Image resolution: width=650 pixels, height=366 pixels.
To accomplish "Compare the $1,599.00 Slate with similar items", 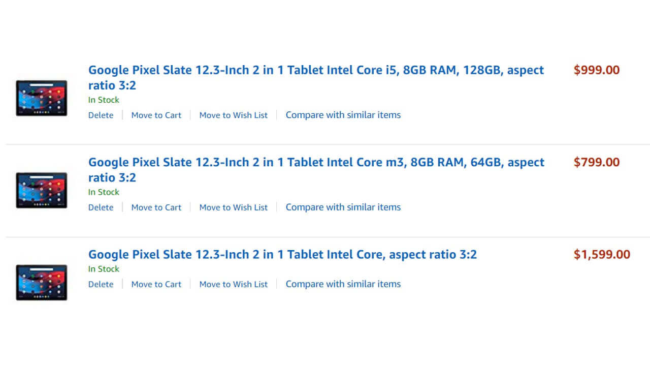I will 343,284.
